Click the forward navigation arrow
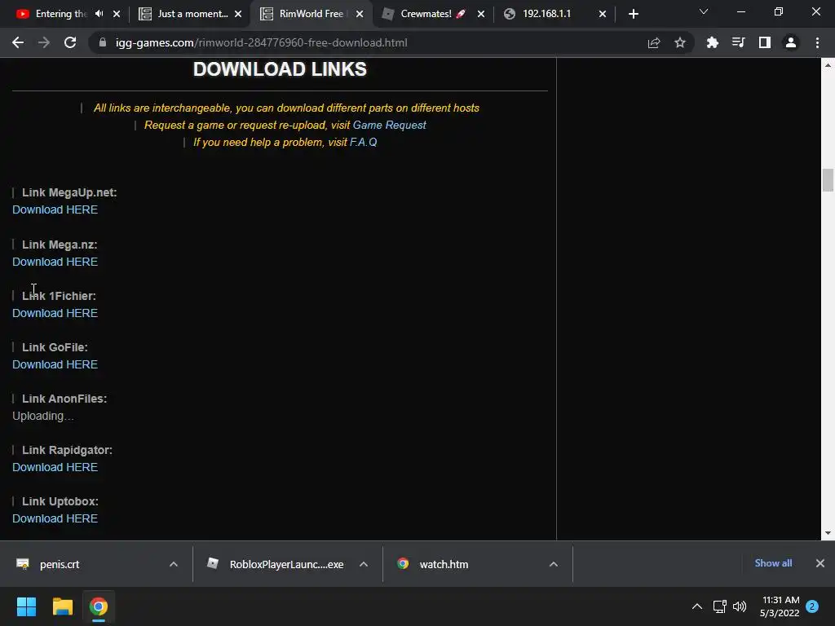The height and width of the screenshot is (626, 835). click(x=44, y=42)
